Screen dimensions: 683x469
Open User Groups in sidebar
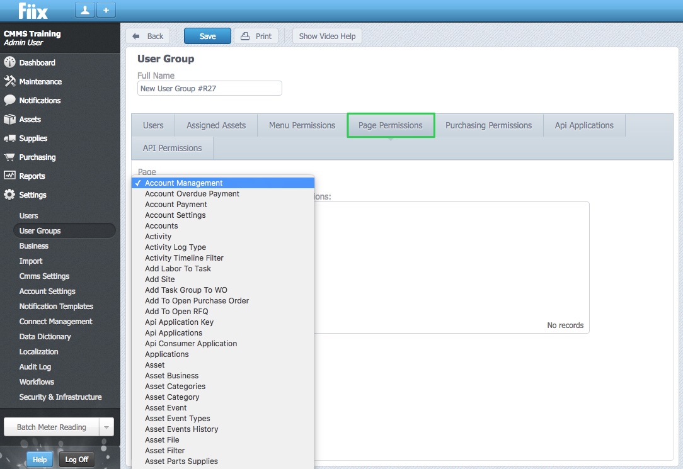pyautogui.click(x=64, y=230)
